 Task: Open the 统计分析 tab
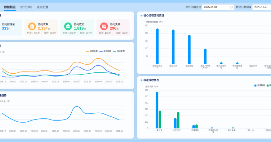pyautogui.click(x=26, y=7)
